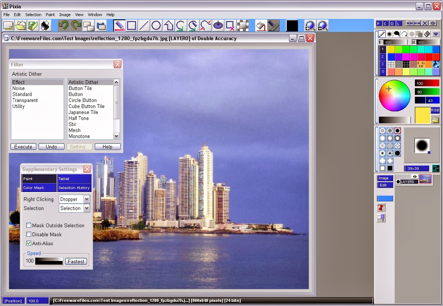Viewport: 443px width, 306px height.
Task: Click the 39x39 brush size field
Action: point(416,168)
